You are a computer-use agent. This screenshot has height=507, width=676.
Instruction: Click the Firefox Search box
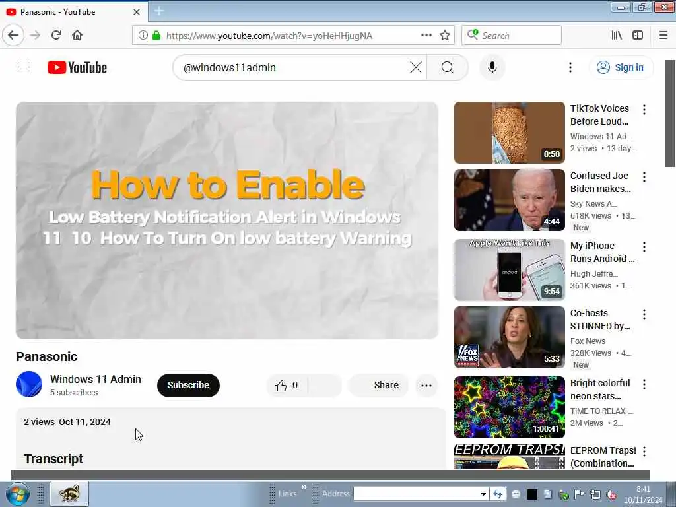tap(512, 36)
